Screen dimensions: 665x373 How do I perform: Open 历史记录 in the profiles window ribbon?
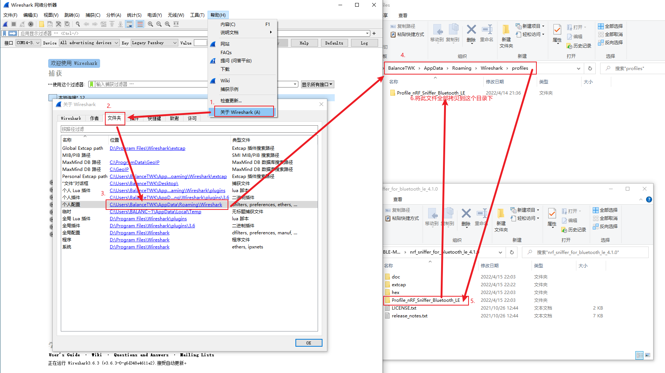[579, 46]
